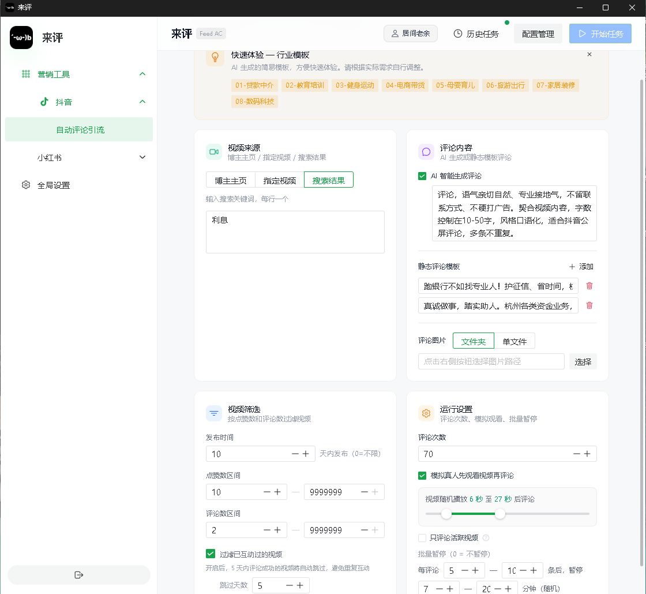Click the video camera icon for 视频来源

(x=214, y=152)
